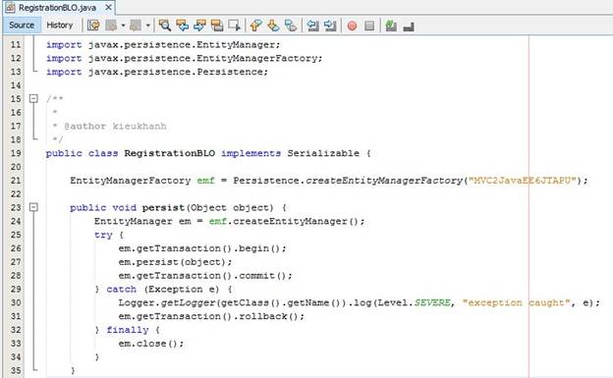This screenshot has width=613, height=378.
Task: Click the Back navigation arrow icon
Action: tap(111, 26)
